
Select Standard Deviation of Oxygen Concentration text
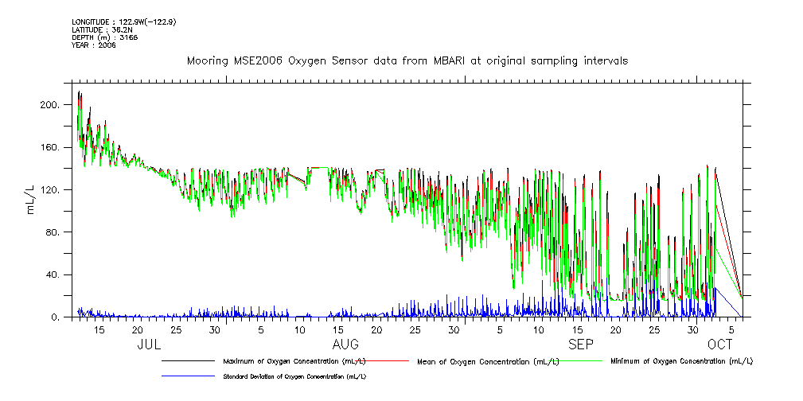point(295,376)
